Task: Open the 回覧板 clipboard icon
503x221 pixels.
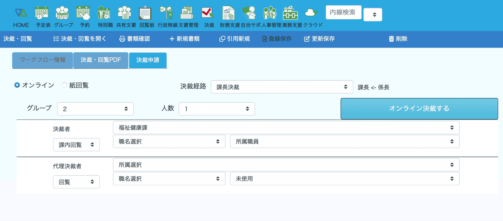Action: tap(146, 13)
